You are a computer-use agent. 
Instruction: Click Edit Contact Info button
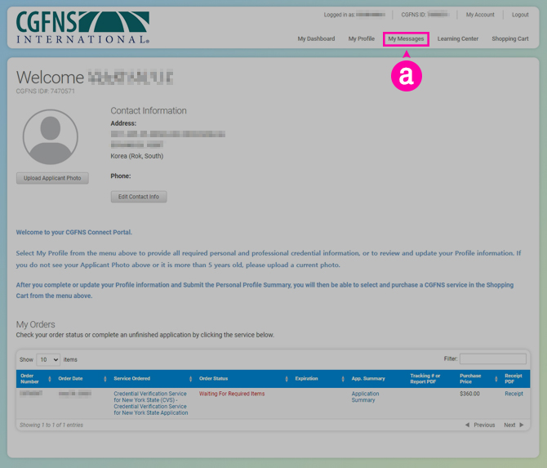click(139, 197)
